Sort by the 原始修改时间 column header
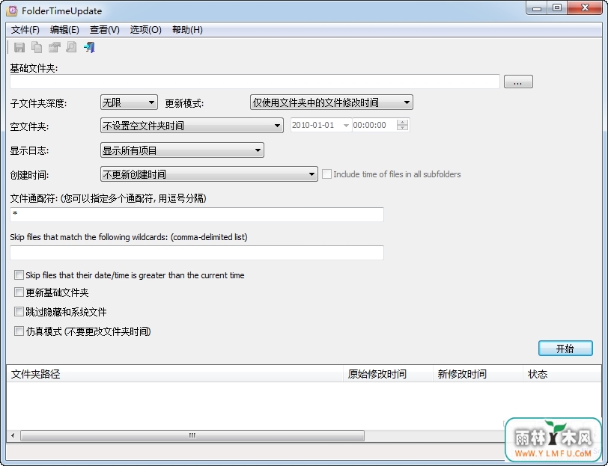The width and height of the screenshot is (608, 466). click(388, 374)
